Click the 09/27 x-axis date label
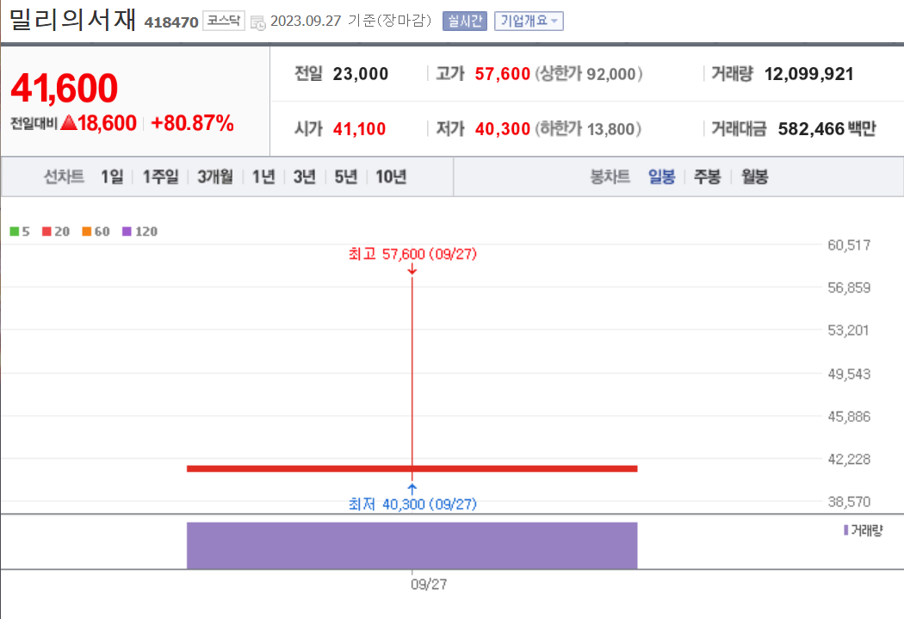Screen dimensions: 904x619 429,585
